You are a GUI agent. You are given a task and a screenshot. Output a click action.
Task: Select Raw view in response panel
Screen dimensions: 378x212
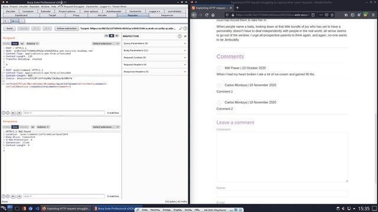(x=15, y=127)
